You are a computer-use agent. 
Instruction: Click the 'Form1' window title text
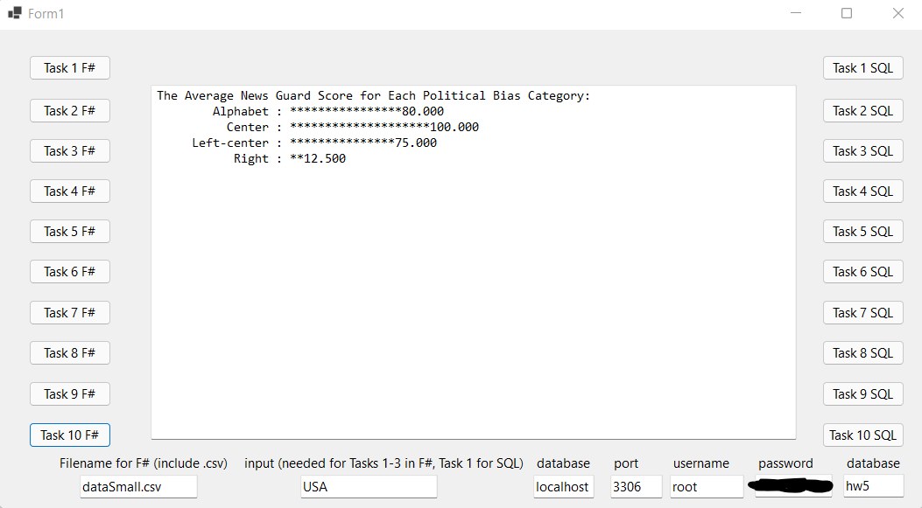(x=46, y=13)
